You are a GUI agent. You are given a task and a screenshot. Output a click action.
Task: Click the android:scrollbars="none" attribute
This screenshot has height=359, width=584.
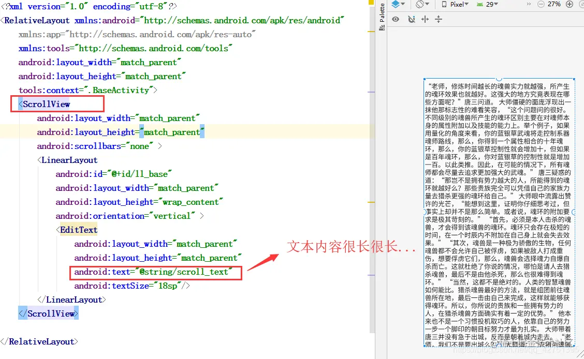pos(95,146)
